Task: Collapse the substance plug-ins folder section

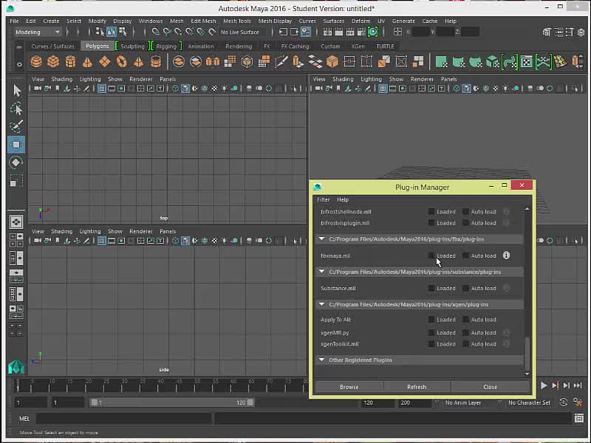Action: coord(321,271)
